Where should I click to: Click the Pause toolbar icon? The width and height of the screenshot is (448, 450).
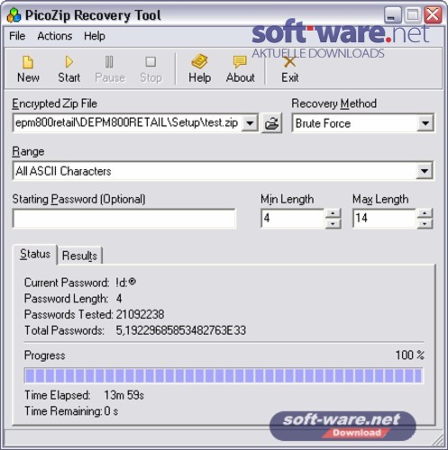coord(109,62)
